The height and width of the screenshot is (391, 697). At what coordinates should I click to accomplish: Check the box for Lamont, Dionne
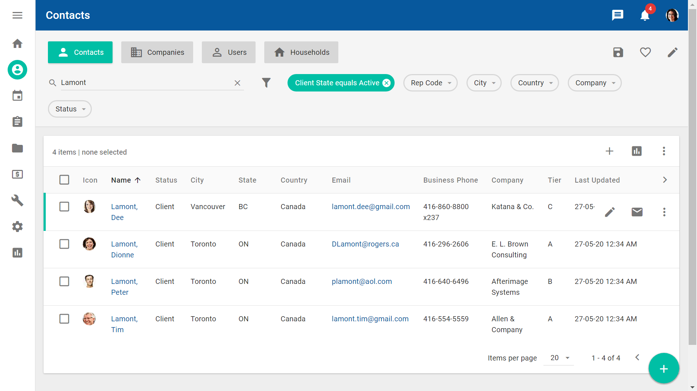click(x=64, y=244)
